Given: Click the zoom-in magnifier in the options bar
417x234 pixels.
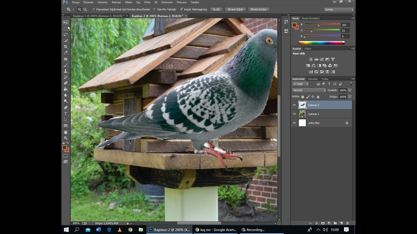Looking at the screenshot, I should (79, 9).
